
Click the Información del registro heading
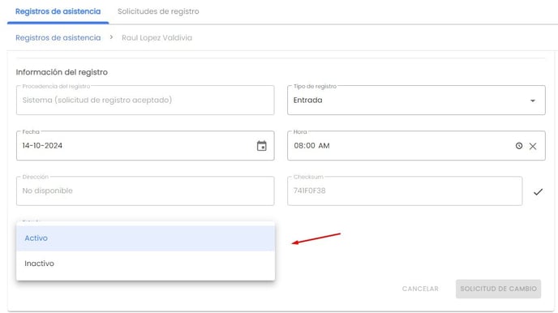(62, 72)
